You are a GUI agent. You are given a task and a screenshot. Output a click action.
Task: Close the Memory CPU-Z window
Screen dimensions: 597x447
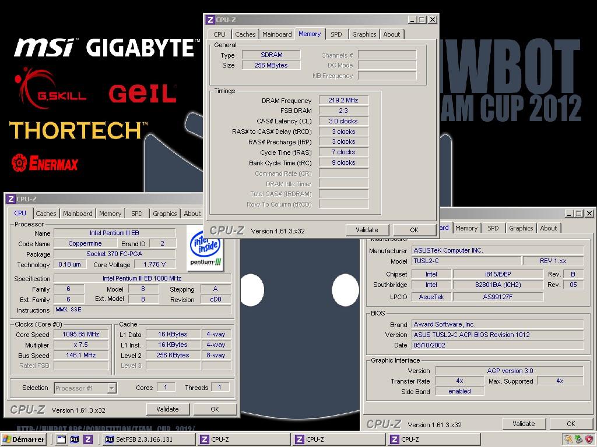coord(432,20)
